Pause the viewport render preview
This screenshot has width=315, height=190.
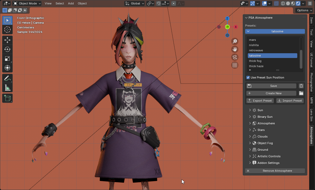click(x=310, y=3)
